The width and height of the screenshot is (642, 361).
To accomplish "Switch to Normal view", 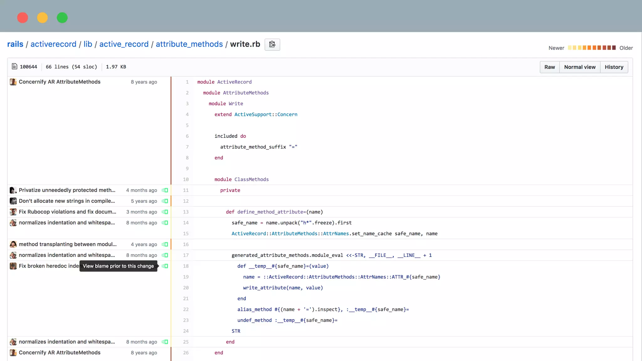I will click(x=580, y=67).
